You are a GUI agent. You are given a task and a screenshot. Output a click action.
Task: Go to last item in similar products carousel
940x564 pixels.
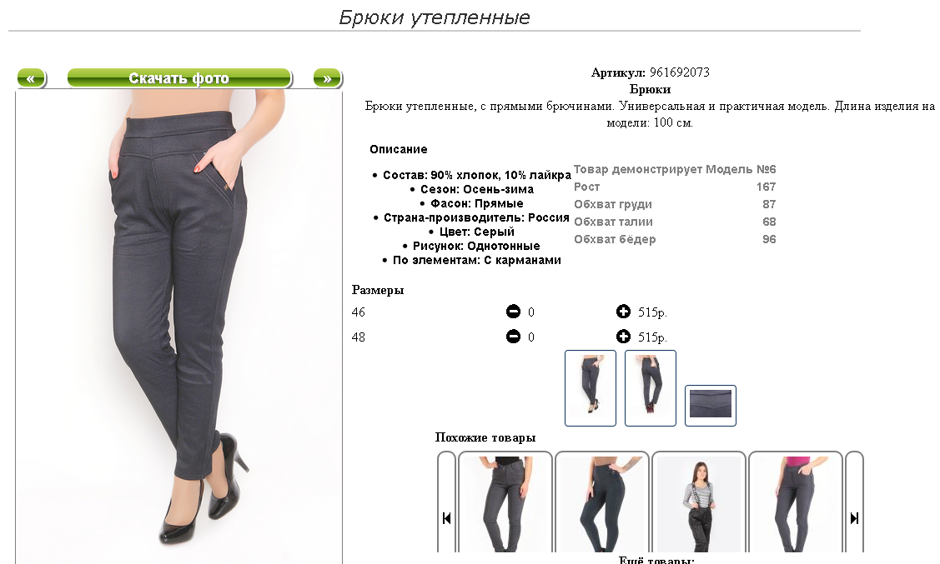click(x=854, y=518)
